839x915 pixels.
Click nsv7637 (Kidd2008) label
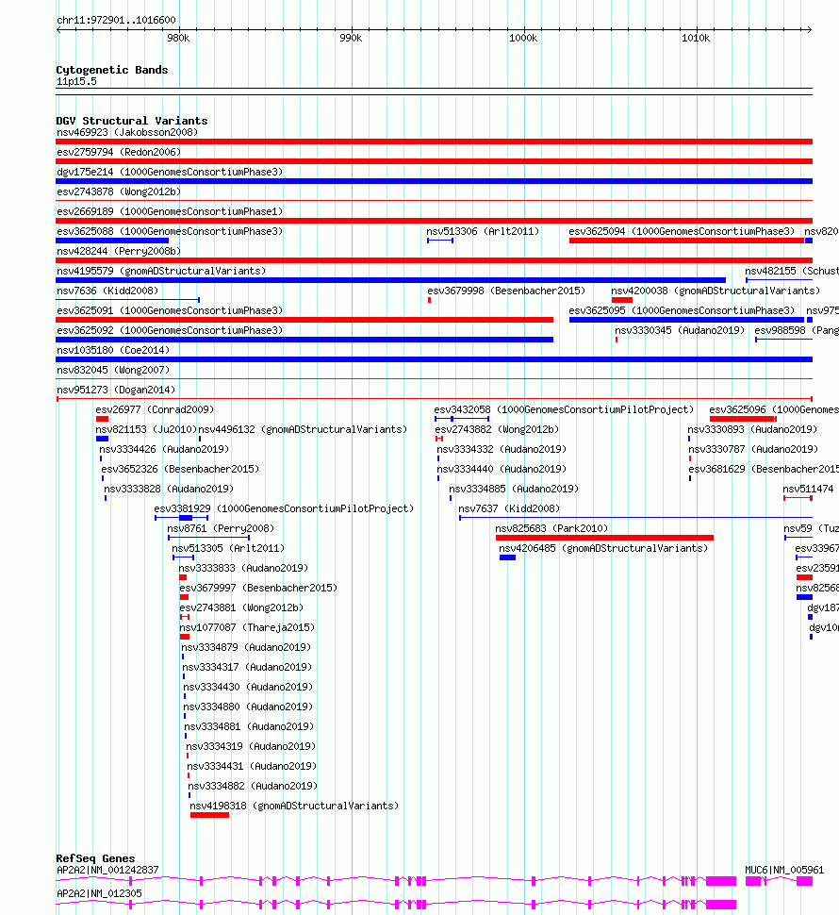coord(509,509)
